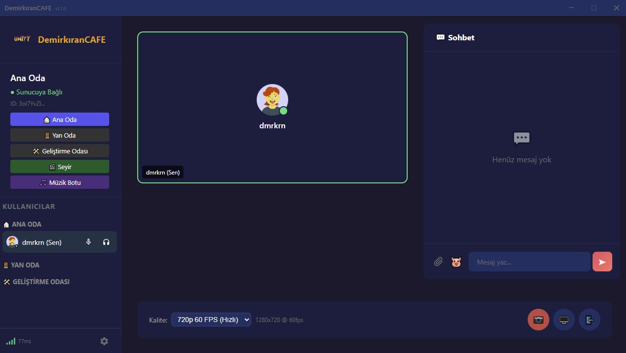The width and height of the screenshot is (626, 353).
Task: Toggle the camera button
Action: [x=538, y=320]
